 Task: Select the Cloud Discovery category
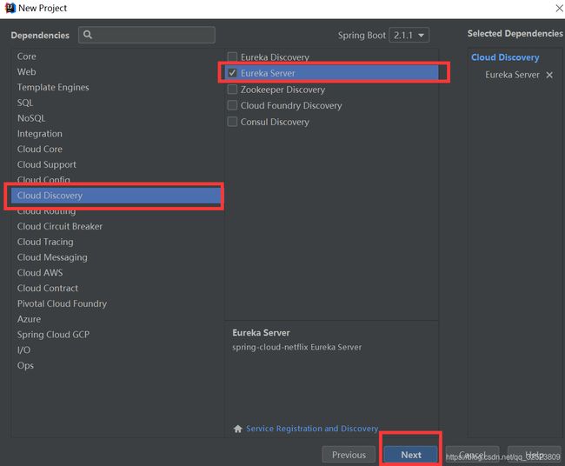[116, 196]
